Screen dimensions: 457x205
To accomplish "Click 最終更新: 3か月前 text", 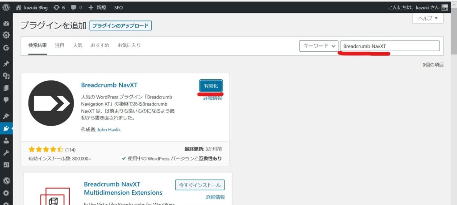I will 203,149.
